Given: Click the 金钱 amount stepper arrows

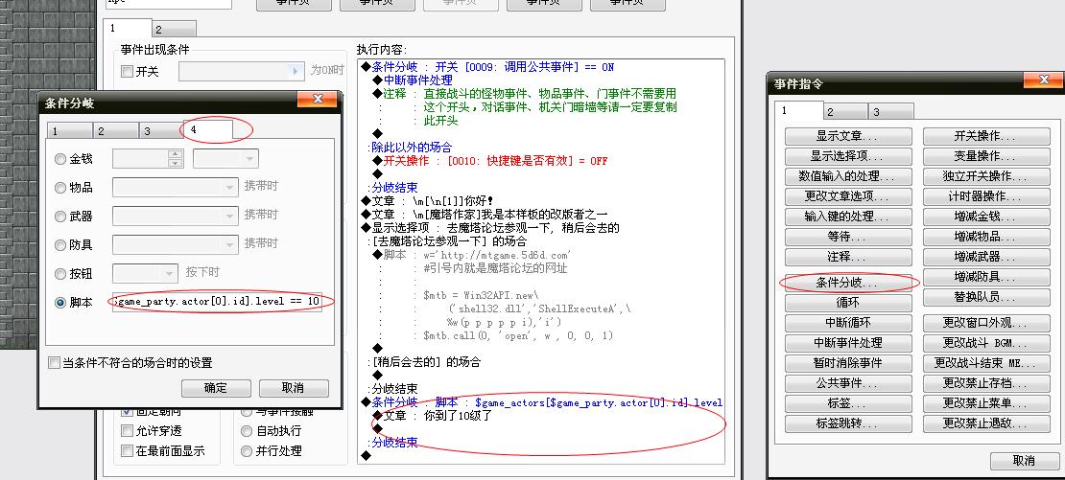Looking at the screenshot, I should [176, 159].
